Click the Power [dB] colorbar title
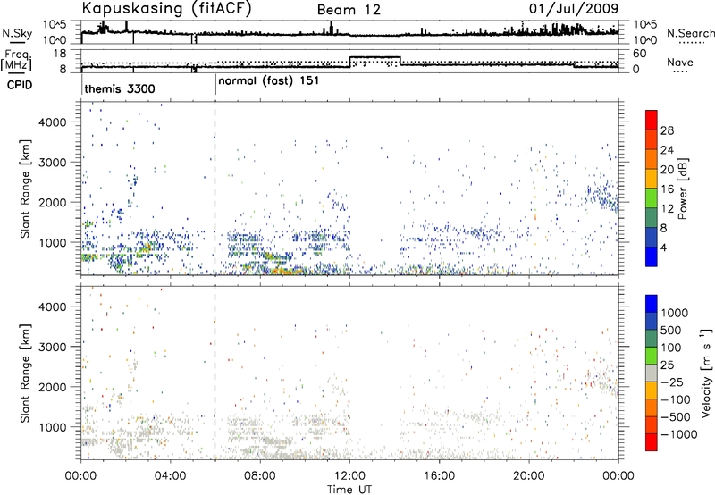 [682, 189]
